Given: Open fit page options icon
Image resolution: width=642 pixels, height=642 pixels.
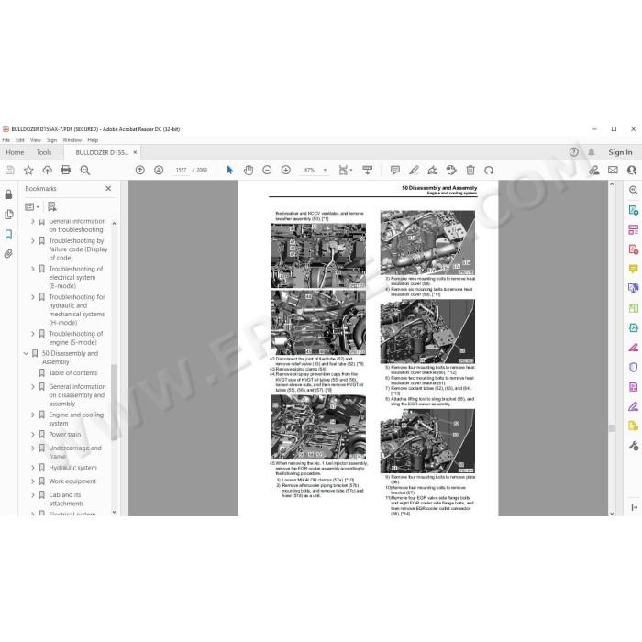Looking at the screenshot, I should point(345,170).
